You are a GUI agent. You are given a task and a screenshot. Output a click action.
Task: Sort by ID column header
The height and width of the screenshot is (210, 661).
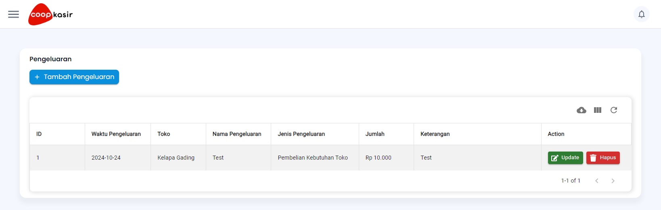pos(39,134)
